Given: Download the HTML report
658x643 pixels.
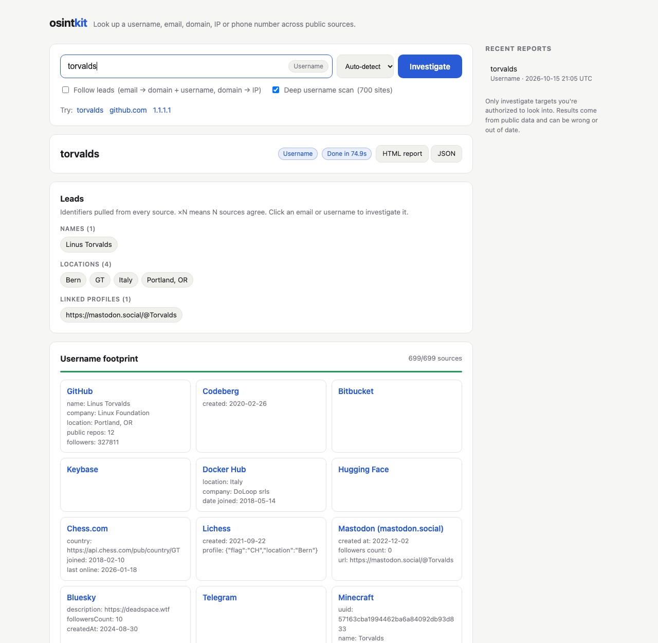Looking at the screenshot, I should [402, 154].
